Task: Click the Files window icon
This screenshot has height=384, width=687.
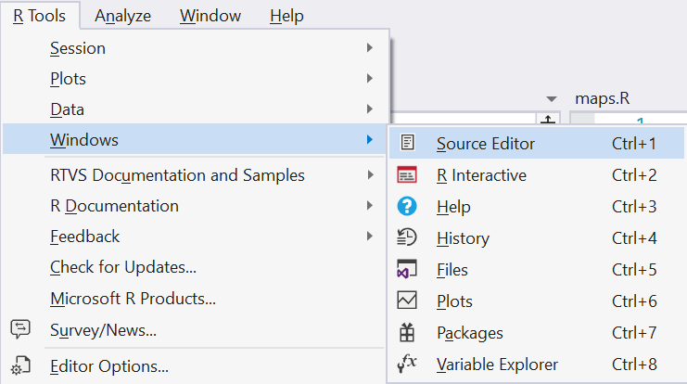Action: tap(407, 269)
